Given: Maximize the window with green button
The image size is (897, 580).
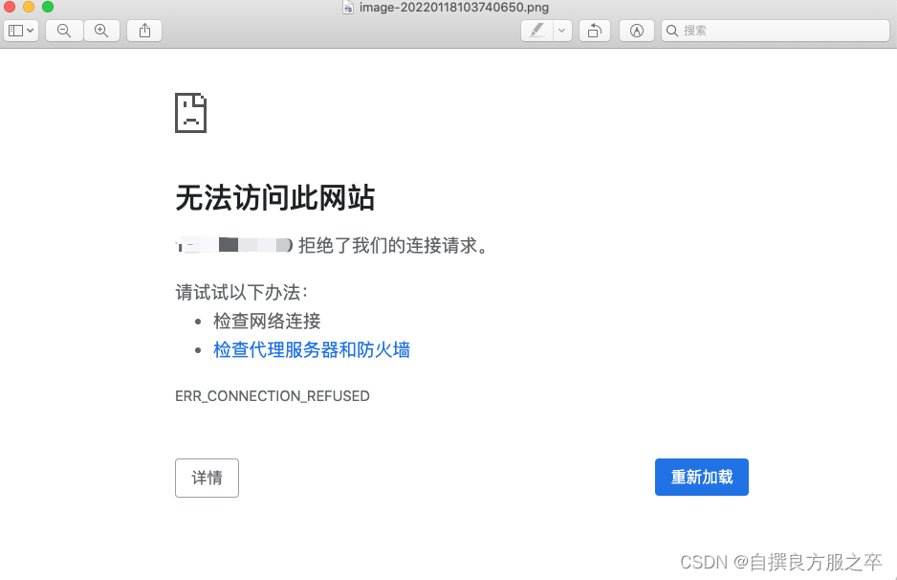Looking at the screenshot, I should (x=48, y=7).
